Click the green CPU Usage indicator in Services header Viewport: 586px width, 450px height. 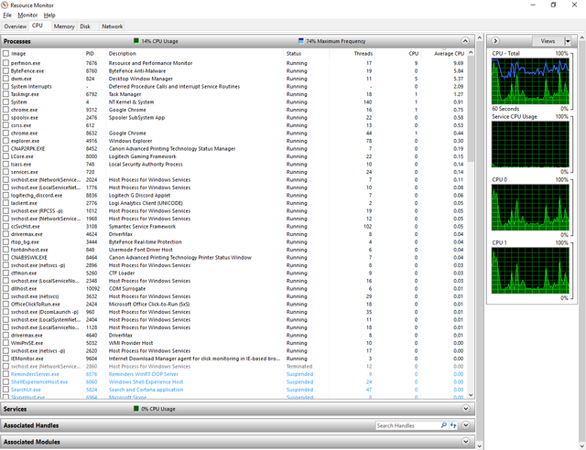pos(136,409)
